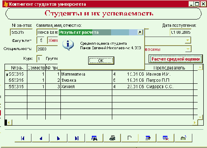Go to the next record

point(58,138)
